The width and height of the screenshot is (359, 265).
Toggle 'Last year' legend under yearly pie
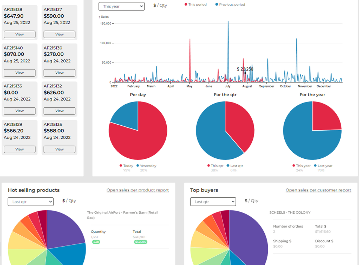click(325, 166)
